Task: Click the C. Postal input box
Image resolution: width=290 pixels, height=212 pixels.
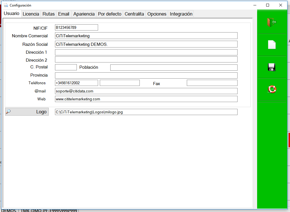Action: [x=66, y=67]
